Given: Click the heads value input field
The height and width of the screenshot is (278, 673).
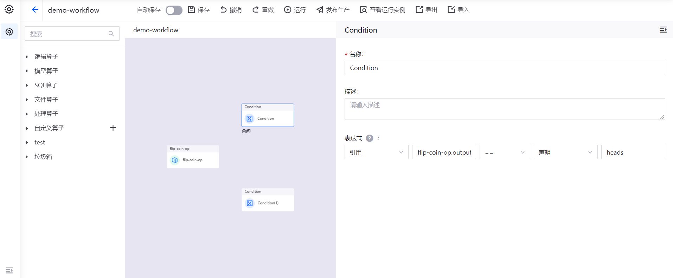Looking at the screenshot, I should point(633,152).
